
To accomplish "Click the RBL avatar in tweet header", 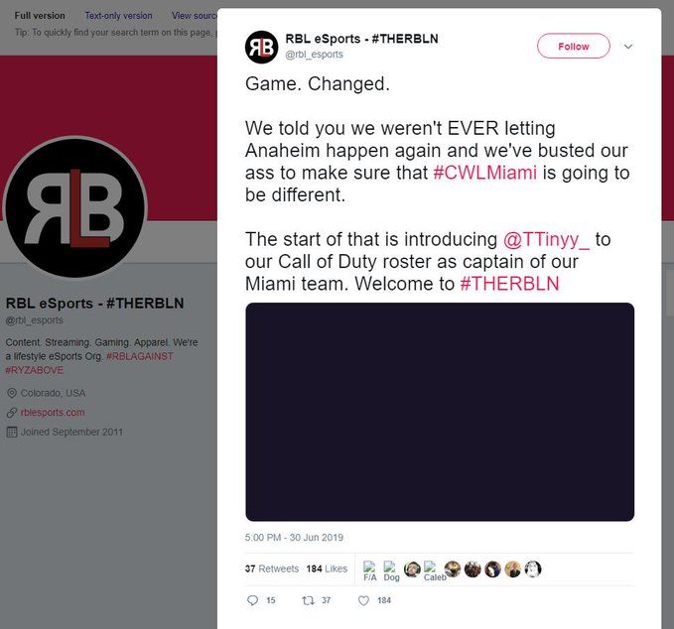I will click(261, 48).
